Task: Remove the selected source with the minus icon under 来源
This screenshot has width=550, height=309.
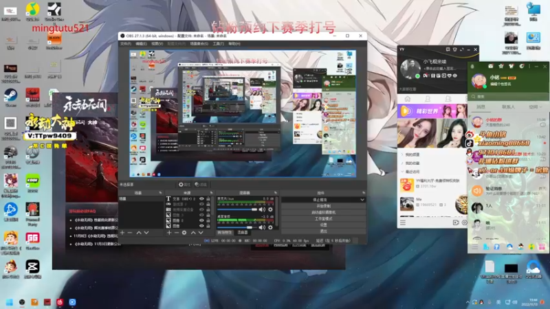Action: click(177, 233)
